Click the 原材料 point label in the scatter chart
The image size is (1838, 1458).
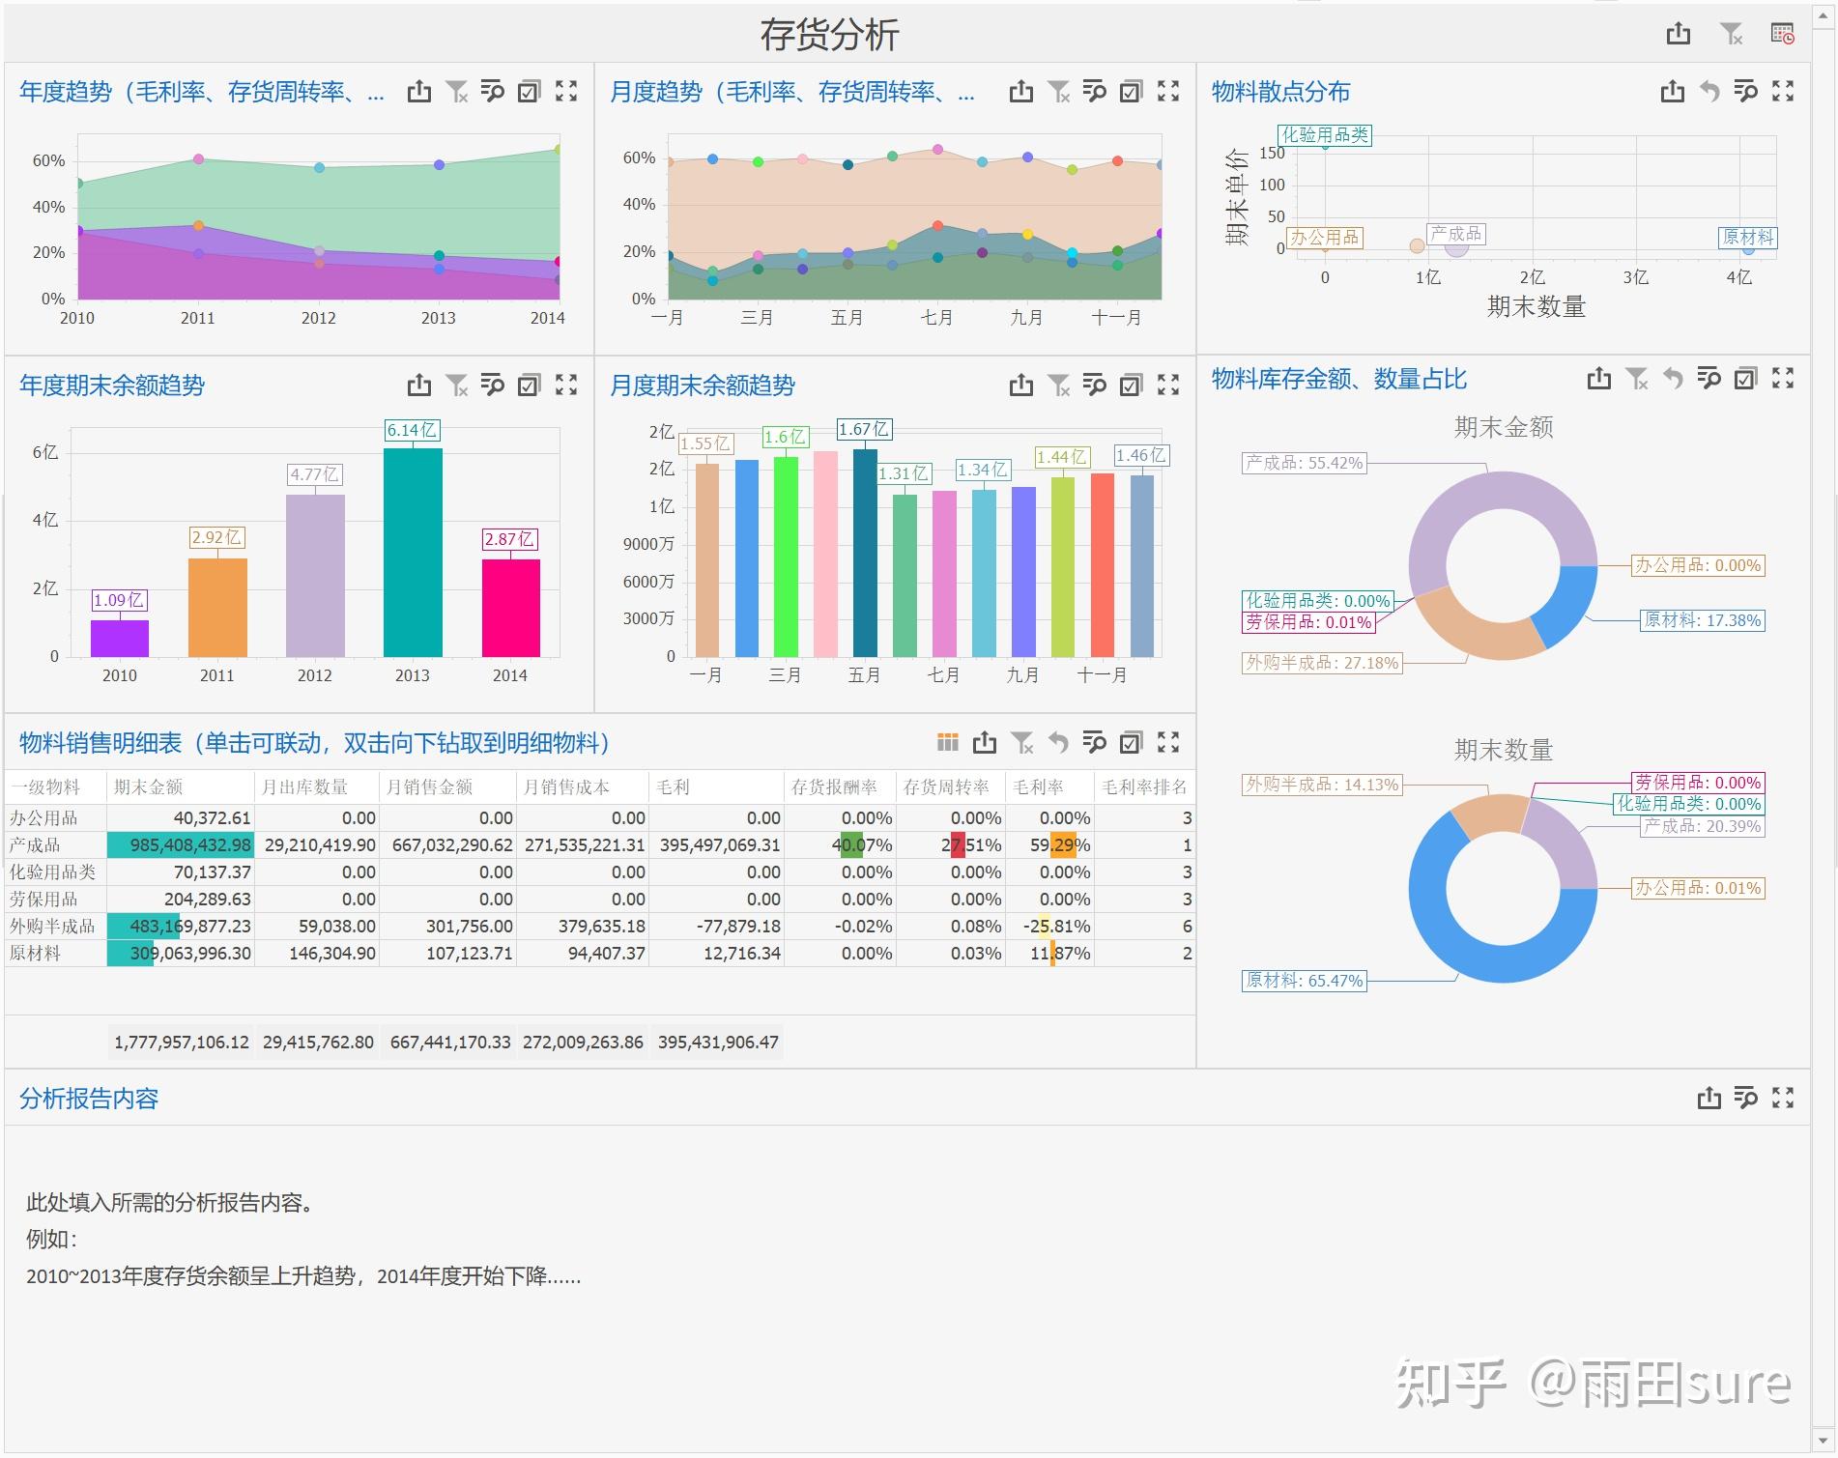pyautogui.click(x=1748, y=238)
